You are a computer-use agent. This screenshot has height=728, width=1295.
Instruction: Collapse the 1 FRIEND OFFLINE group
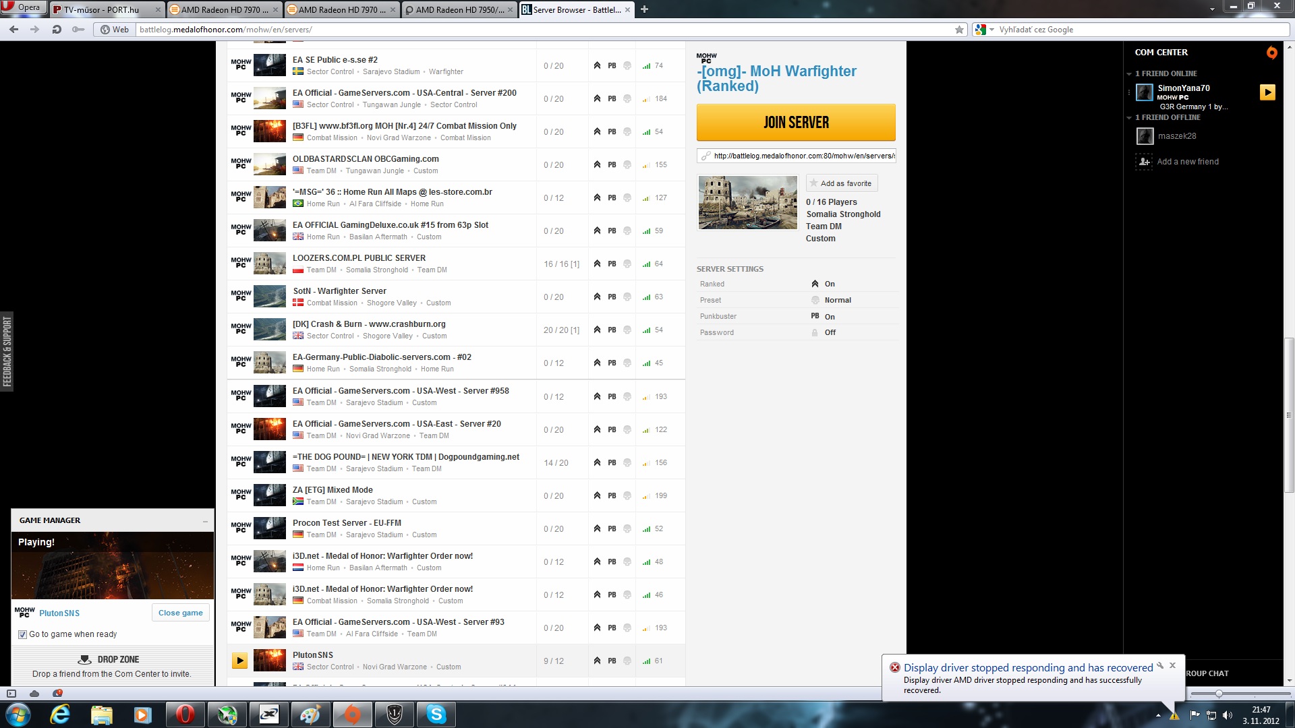[x=1129, y=117]
